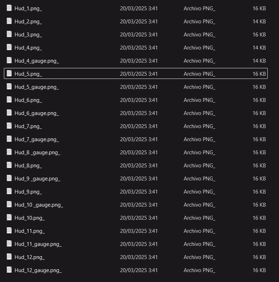Choose the Hud_11_gauge.png_ file
The height and width of the screenshot is (282, 279).
pos(38,244)
